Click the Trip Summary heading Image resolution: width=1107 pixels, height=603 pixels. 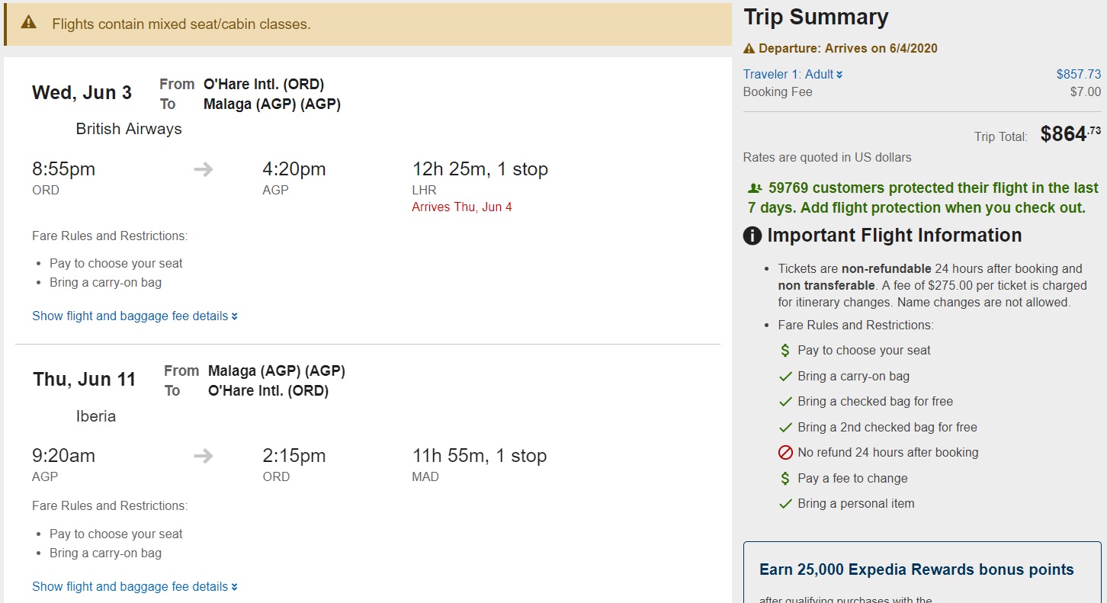pyautogui.click(x=816, y=18)
